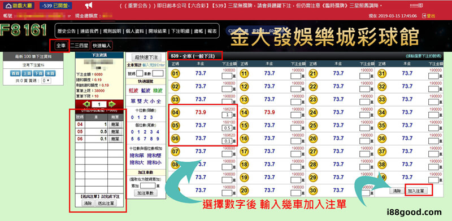Select yellow ball number 14
The height and width of the screenshot is (221, 452).
click(x=244, y=113)
